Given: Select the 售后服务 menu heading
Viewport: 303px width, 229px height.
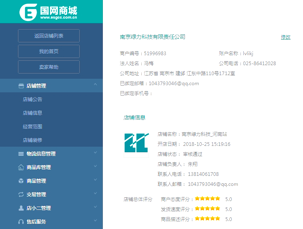Looking at the screenshot, I should (36, 222).
